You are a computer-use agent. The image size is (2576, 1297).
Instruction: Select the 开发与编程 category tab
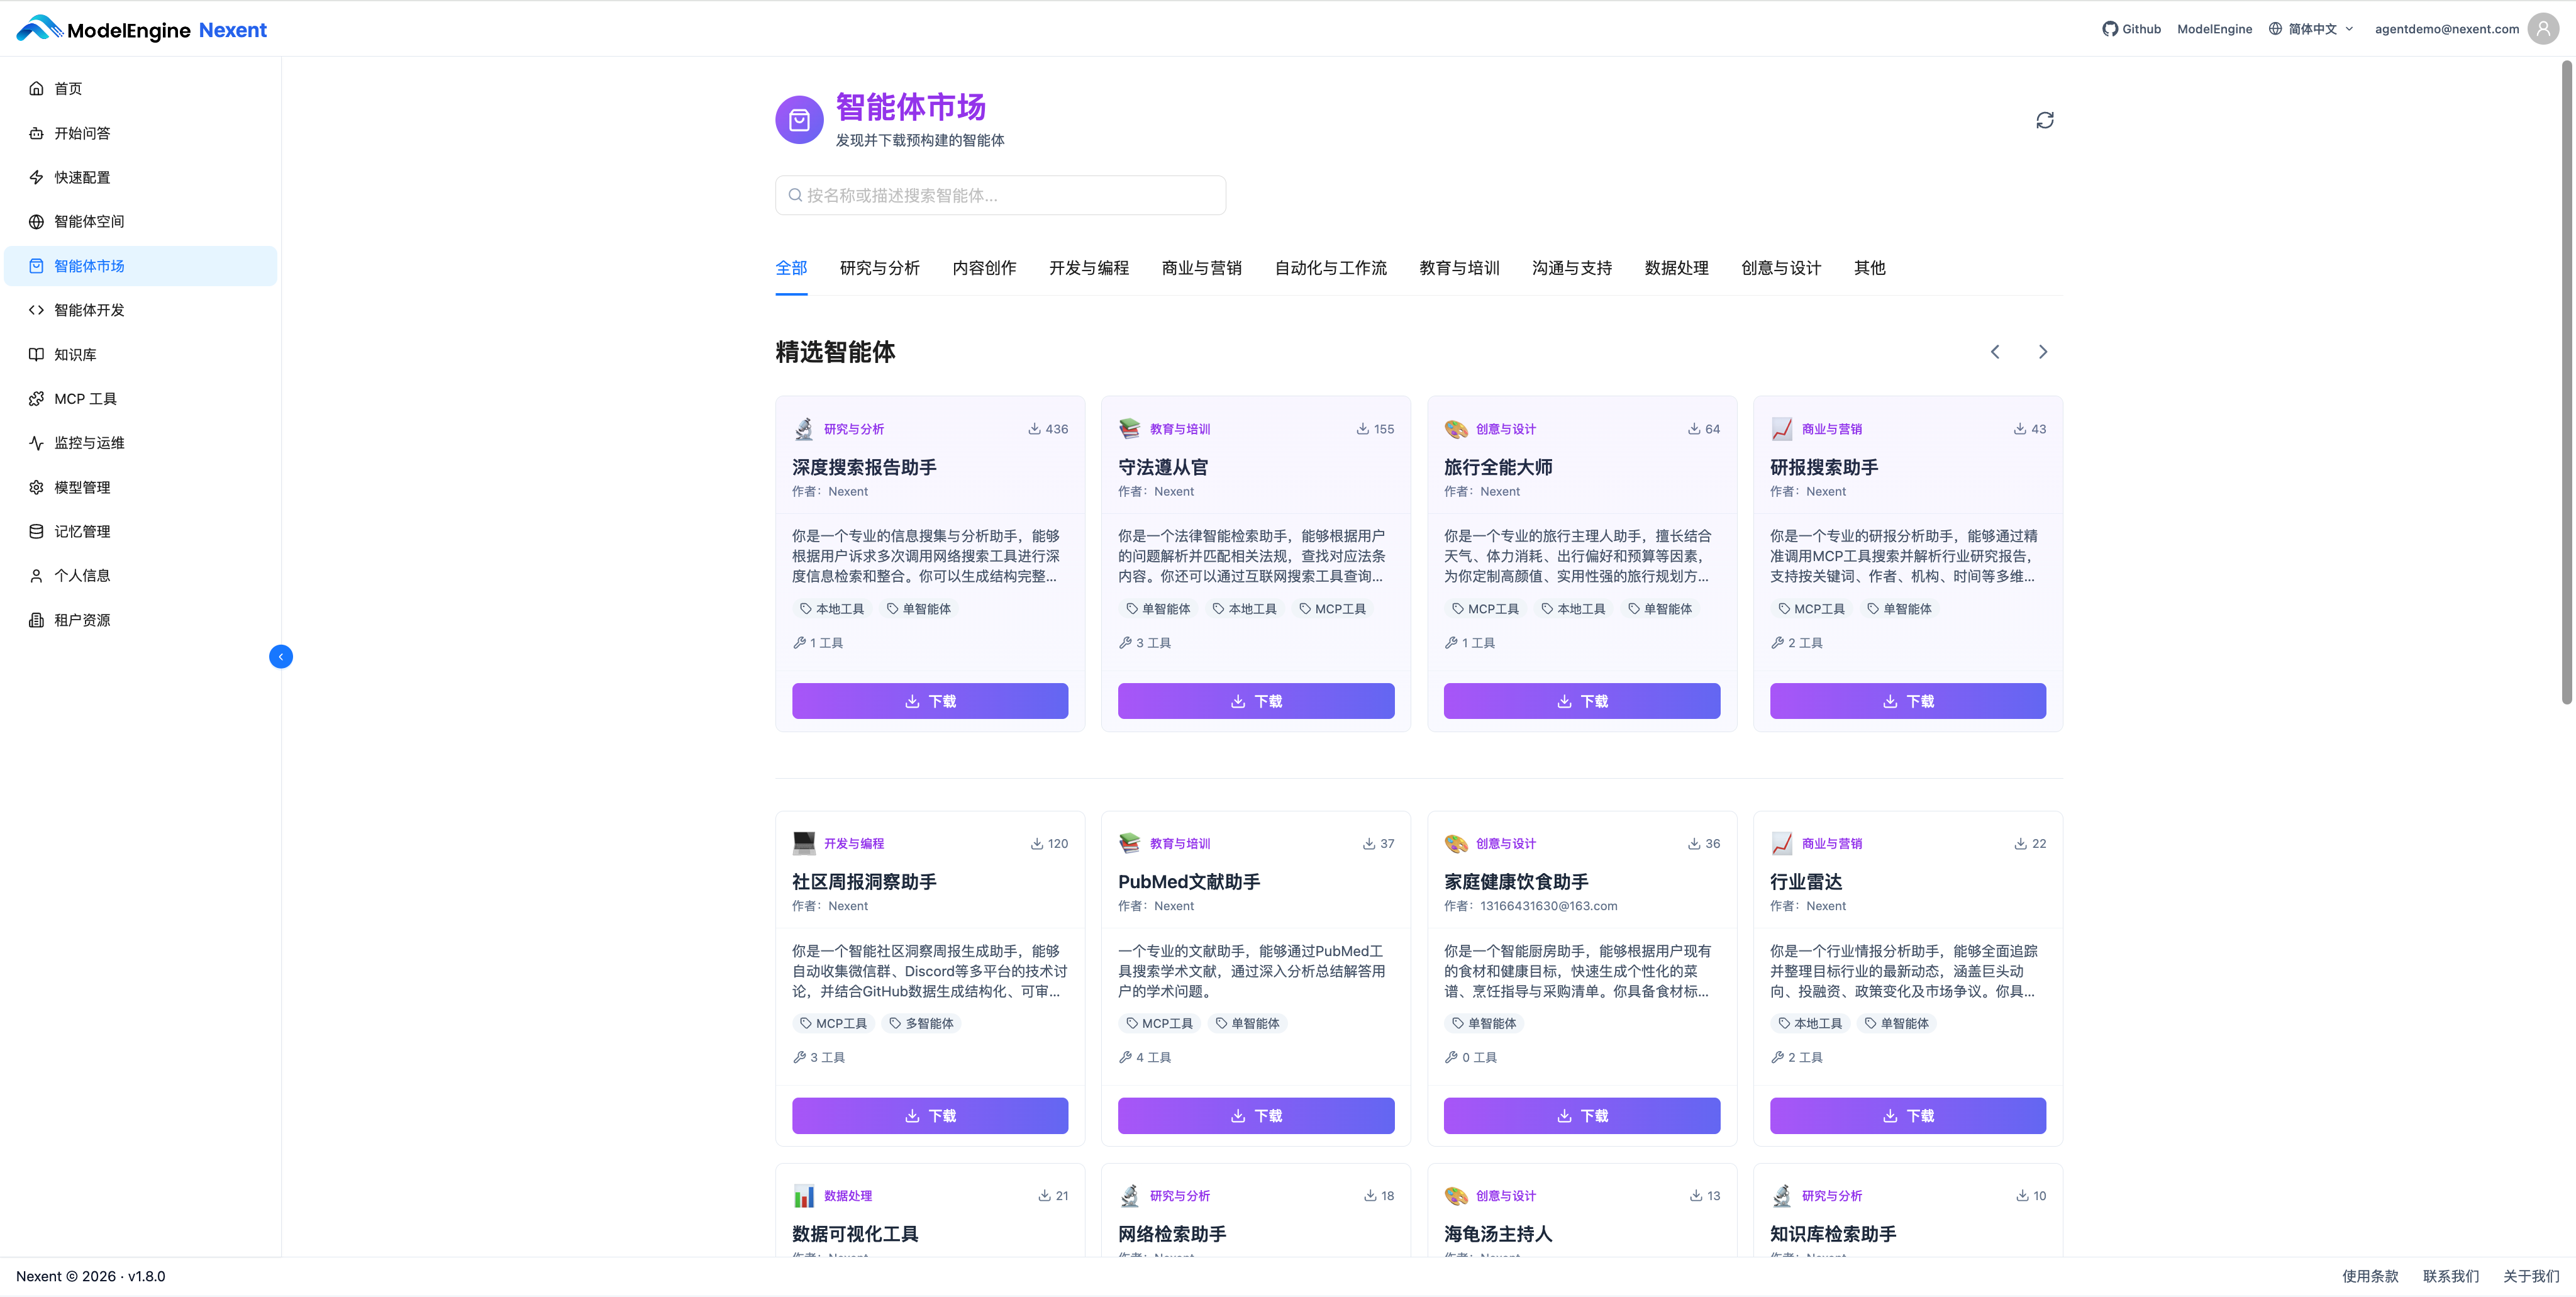pyautogui.click(x=1088, y=268)
